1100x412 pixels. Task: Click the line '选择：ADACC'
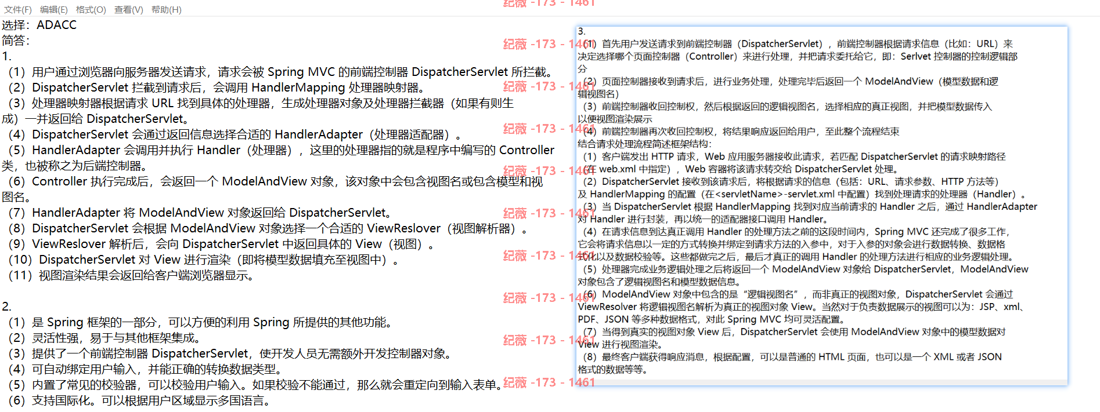[x=39, y=25]
